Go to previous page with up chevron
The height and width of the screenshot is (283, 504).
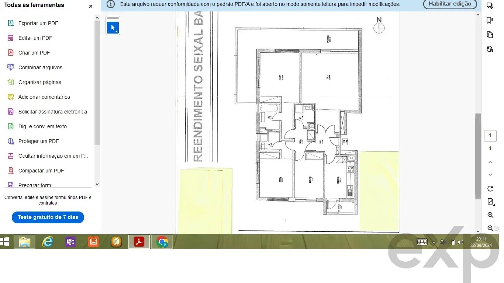490,162
